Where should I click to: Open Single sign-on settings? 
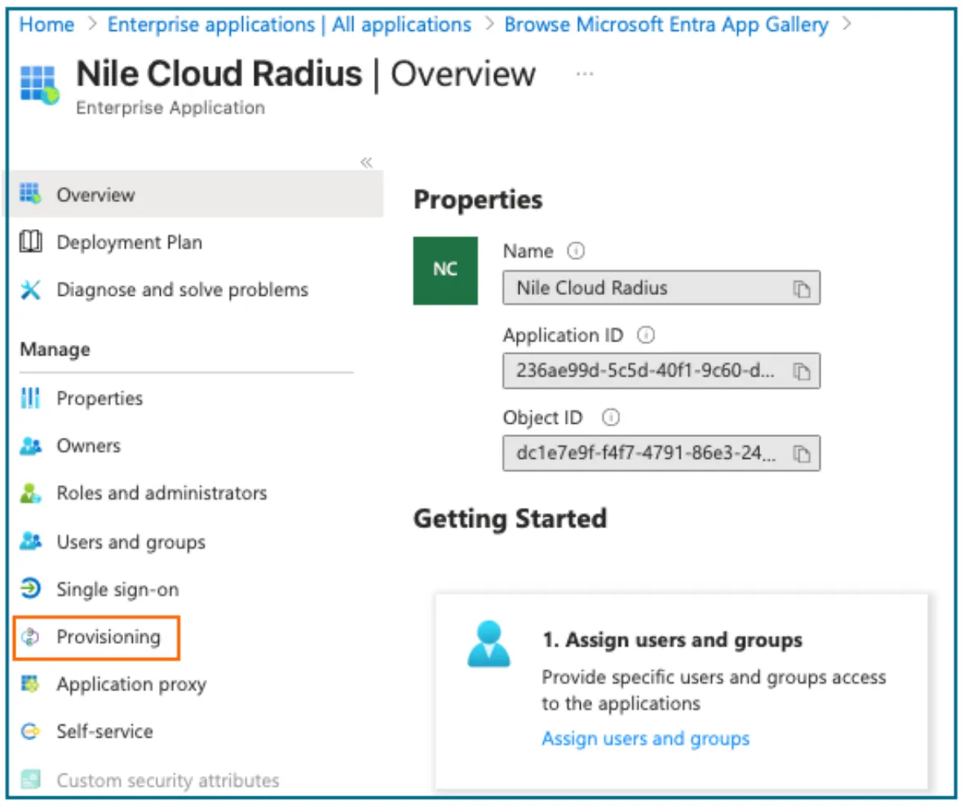pos(117,589)
